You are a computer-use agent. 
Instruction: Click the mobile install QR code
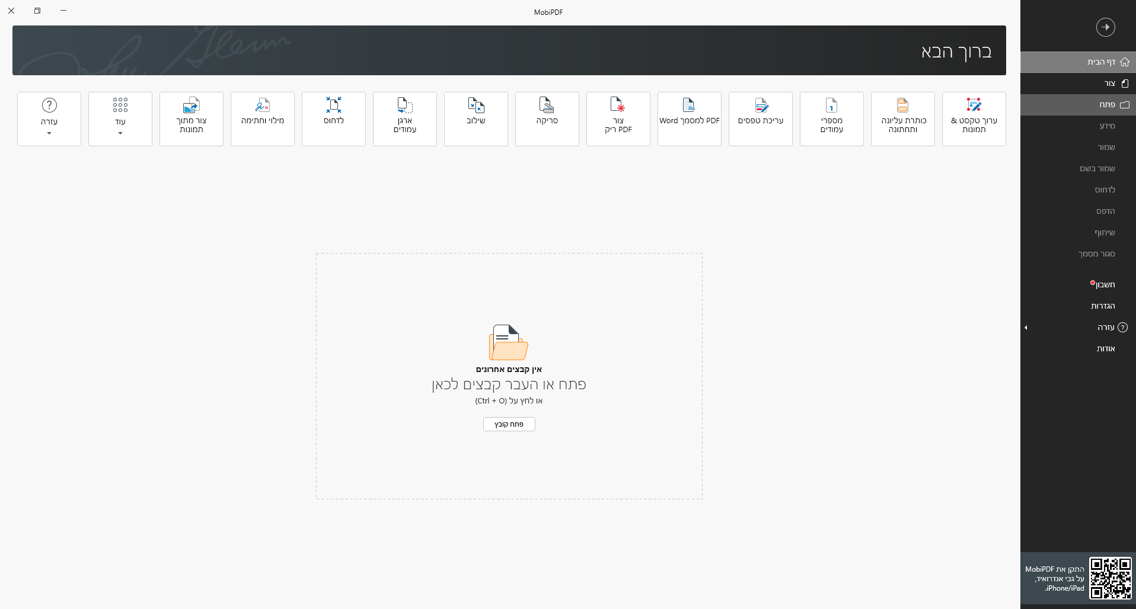(x=1110, y=578)
